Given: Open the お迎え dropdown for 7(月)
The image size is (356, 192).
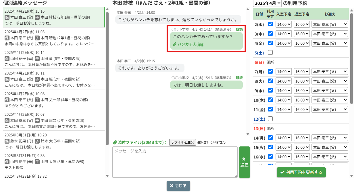Looking at the screenshot, I should 330,72.
